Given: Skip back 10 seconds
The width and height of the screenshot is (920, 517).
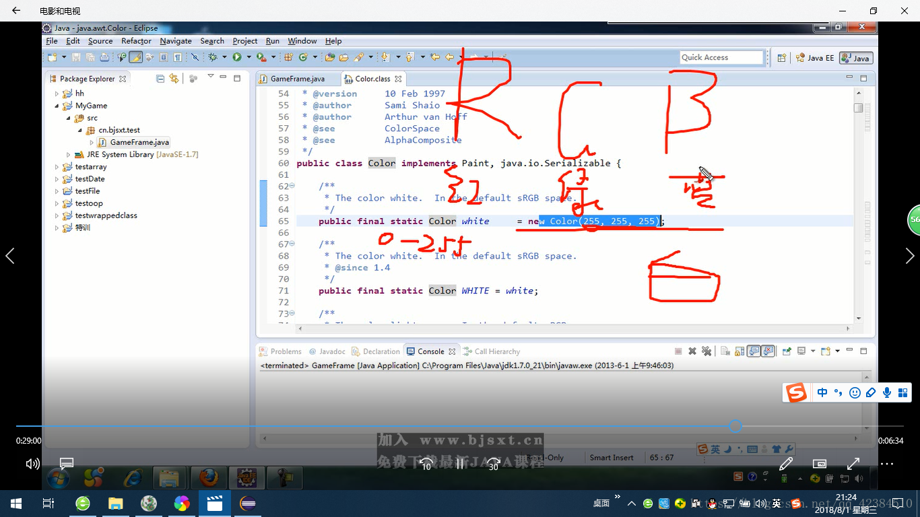Looking at the screenshot, I should coord(426,464).
